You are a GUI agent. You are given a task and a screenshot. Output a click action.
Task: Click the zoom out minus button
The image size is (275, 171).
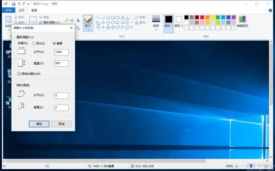tap(236, 166)
